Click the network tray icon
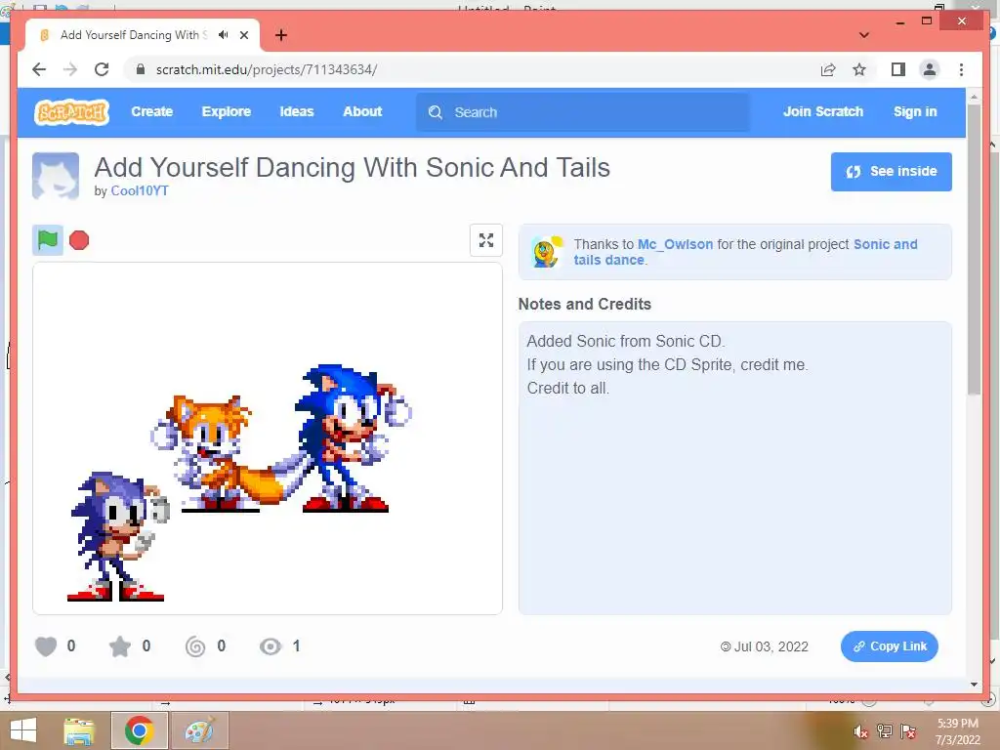 pos(885,731)
